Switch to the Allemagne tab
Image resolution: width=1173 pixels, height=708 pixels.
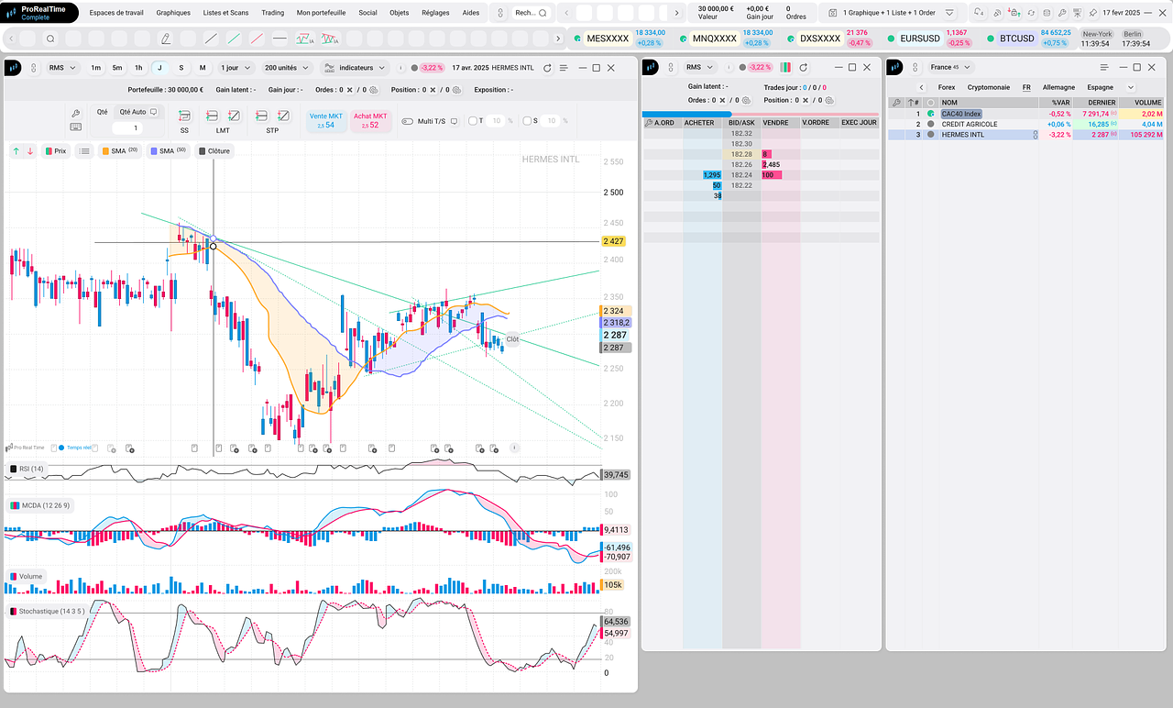[x=1058, y=87]
